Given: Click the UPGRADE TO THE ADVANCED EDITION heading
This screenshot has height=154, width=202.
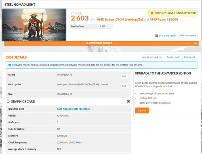Looking at the screenshot, I should (163, 74).
